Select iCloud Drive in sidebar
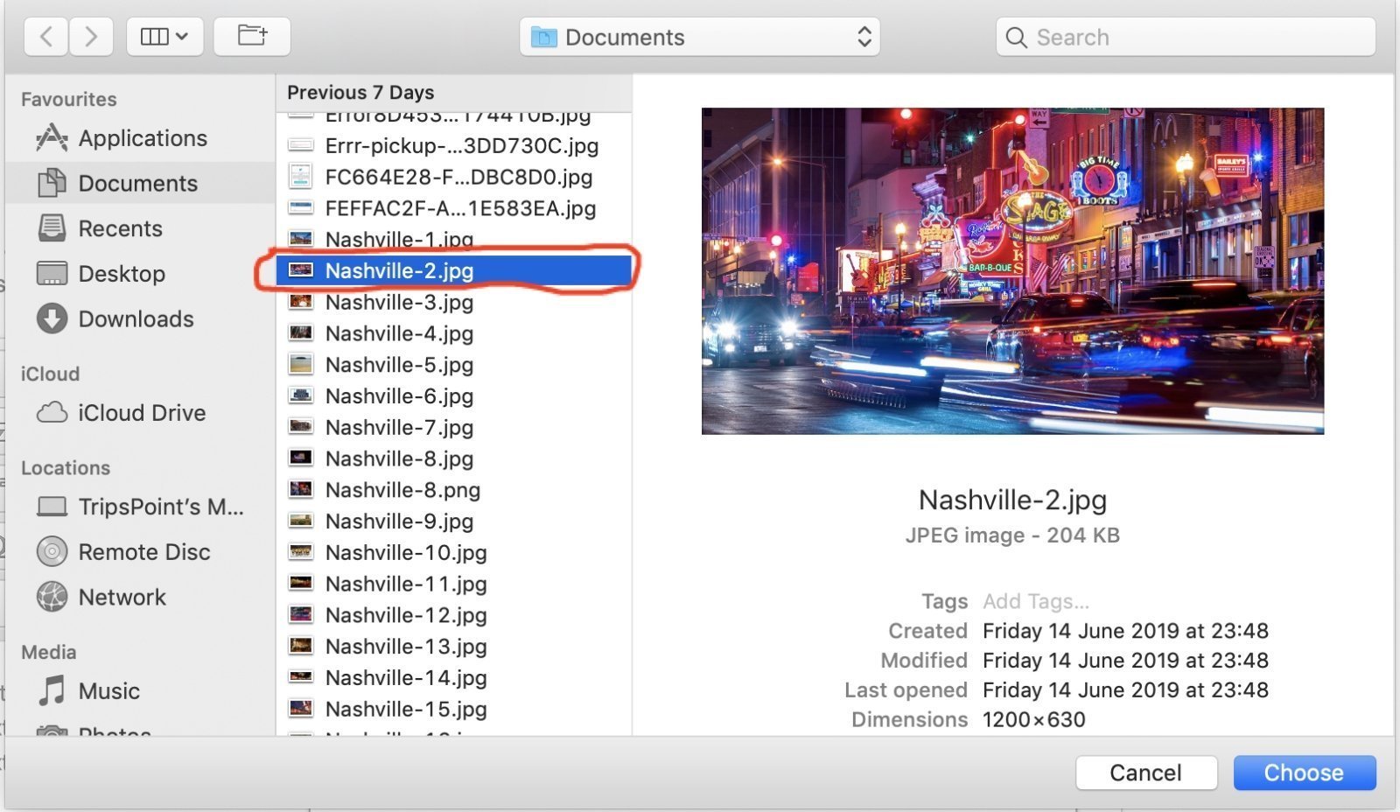This screenshot has width=1400, height=812. [x=141, y=413]
